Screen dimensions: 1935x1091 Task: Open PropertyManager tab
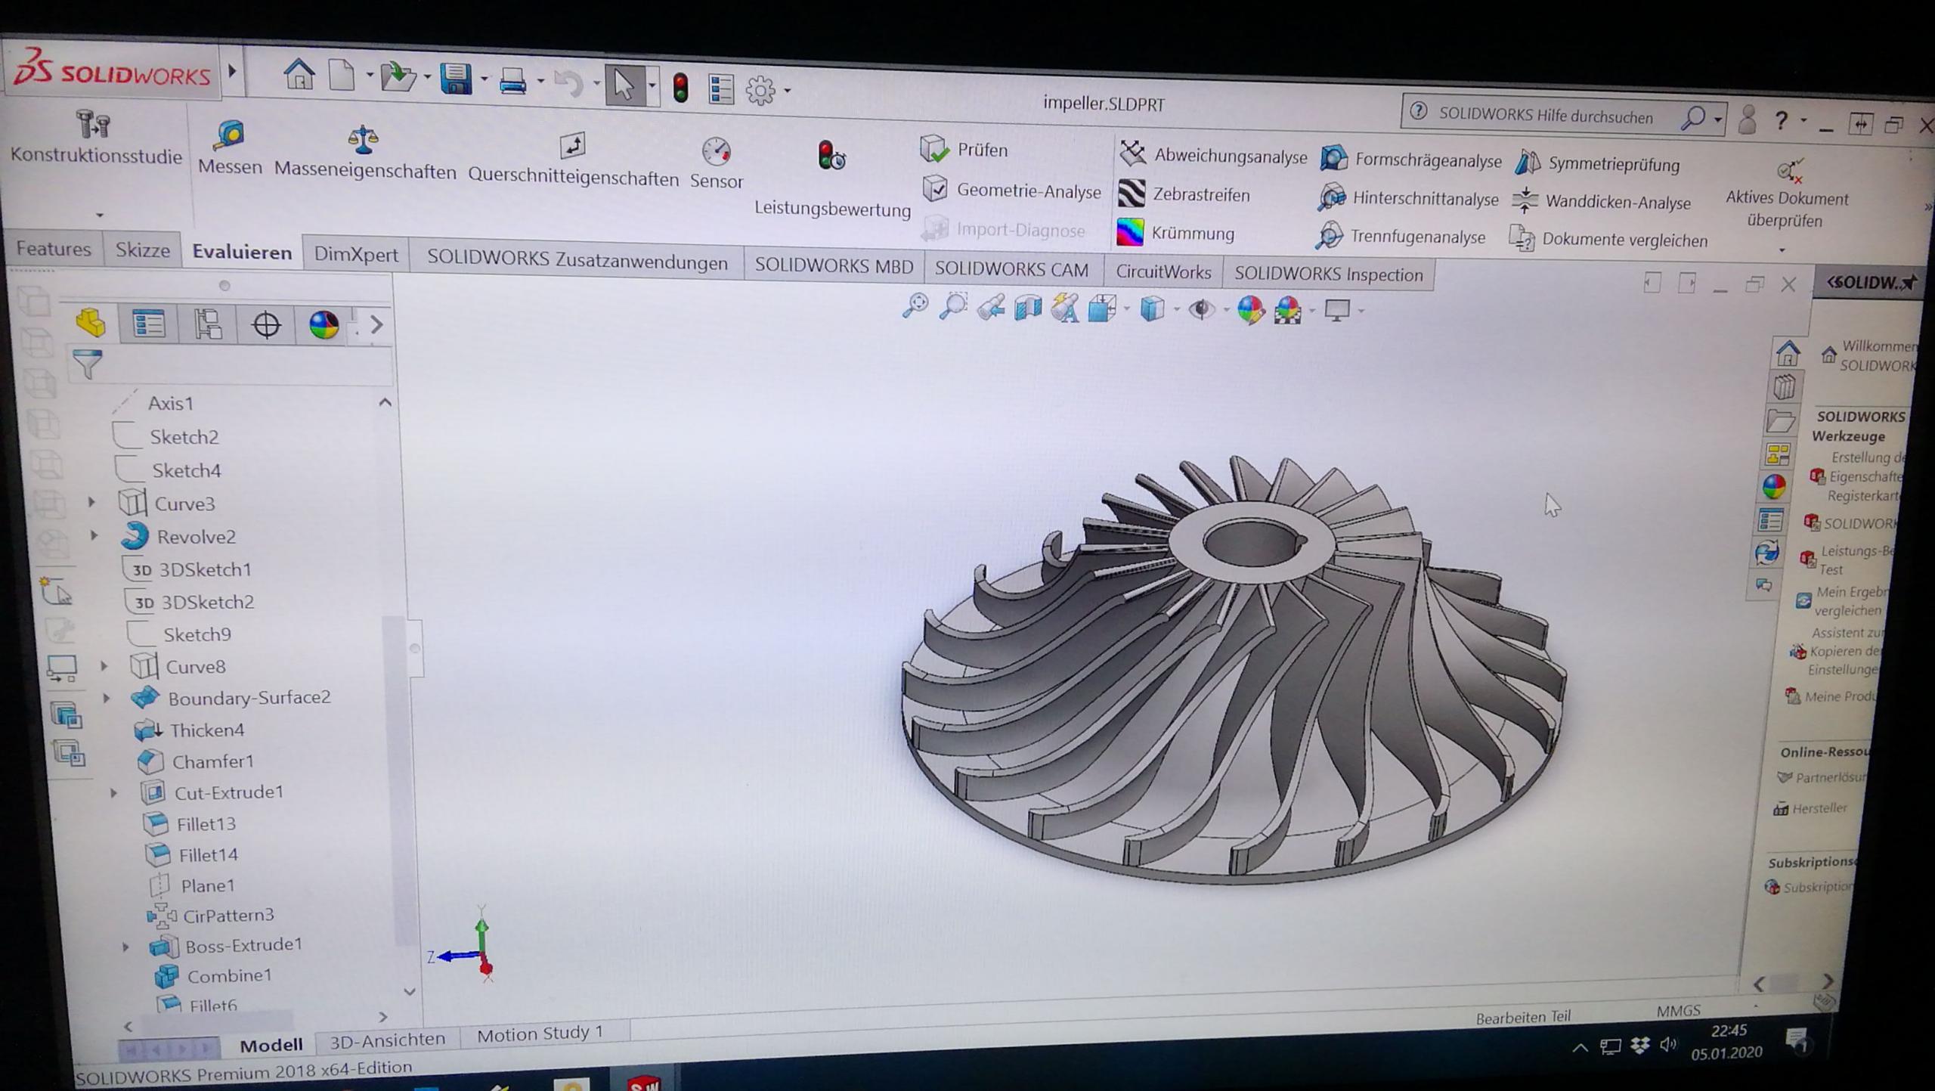tap(148, 324)
